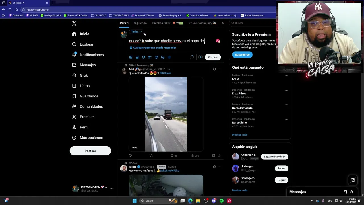
Task: Follow Gordogero
Action: pos(281,180)
